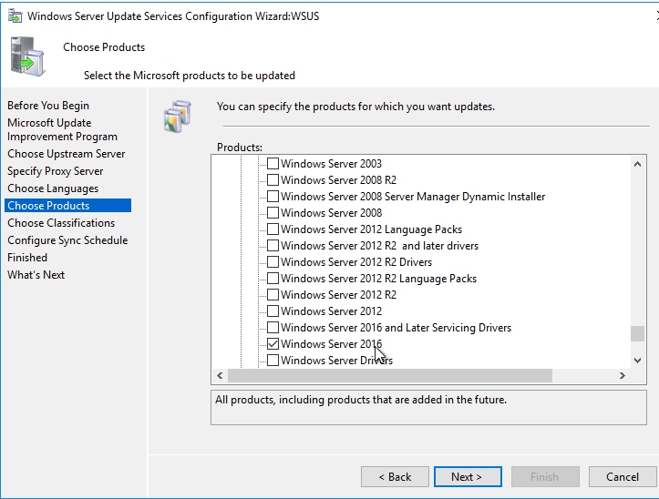Image resolution: width=659 pixels, height=499 pixels.
Task: Open the Choose Classifications step
Action: point(61,223)
